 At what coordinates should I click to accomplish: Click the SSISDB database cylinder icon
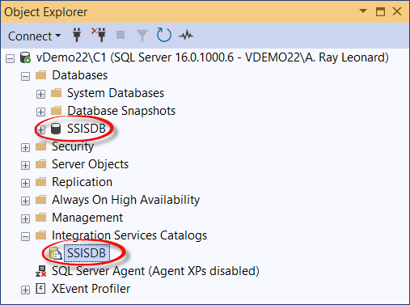pyautogui.click(x=56, y=129)
